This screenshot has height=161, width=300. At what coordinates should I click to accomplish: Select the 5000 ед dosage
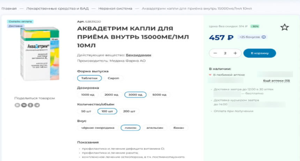point(160,95)
